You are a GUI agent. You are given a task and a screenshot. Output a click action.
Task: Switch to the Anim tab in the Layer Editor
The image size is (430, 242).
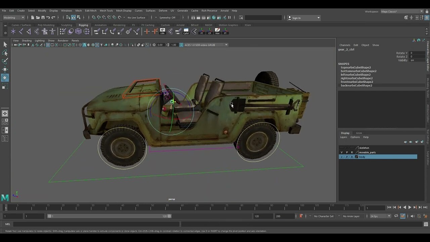coord(359,133)
